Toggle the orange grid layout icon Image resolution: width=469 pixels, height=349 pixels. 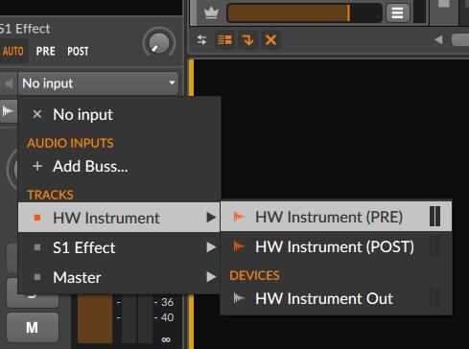[x=224, y=40]
